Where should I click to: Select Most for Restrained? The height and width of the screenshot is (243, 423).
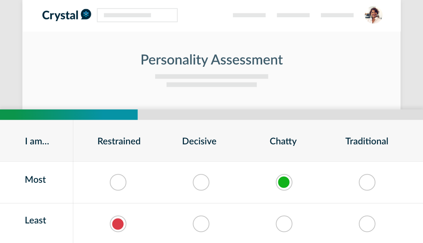(x=118, y=182)
